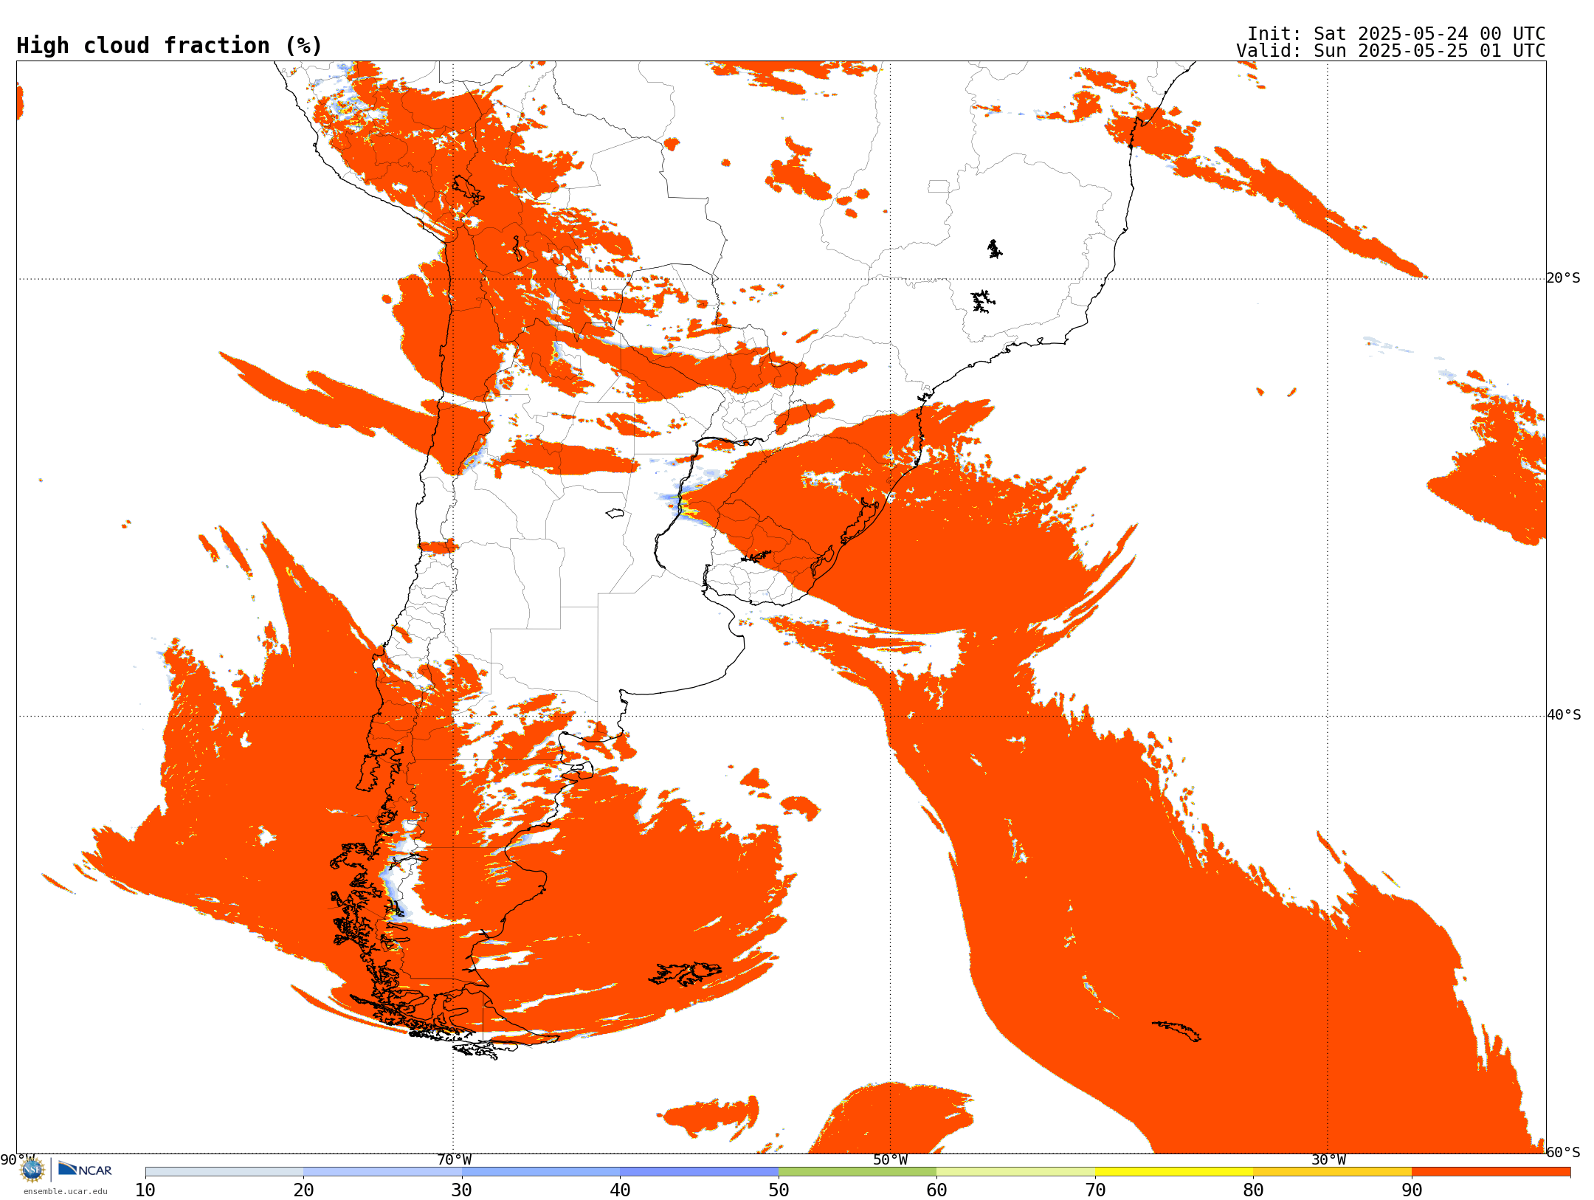Screen dimensions: 1594x1200
Task: Click the 'High cloud fraction (%)' title
Action: [169, 46]
